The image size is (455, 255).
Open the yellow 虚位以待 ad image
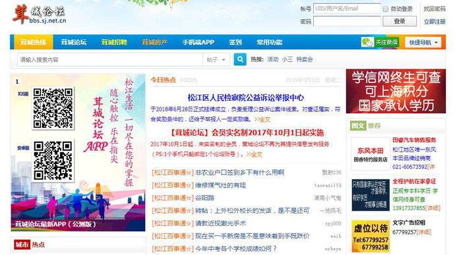pyautogui.click(x=371, y=237)
